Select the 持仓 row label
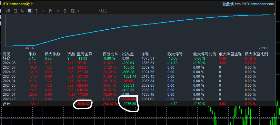Viewport: 280px width, 125px height. [x=6, y=58]
